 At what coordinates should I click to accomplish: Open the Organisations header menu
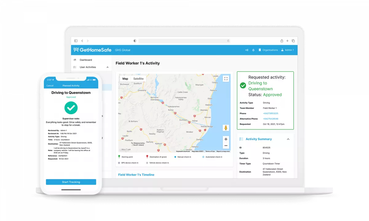tap(268, 50)
